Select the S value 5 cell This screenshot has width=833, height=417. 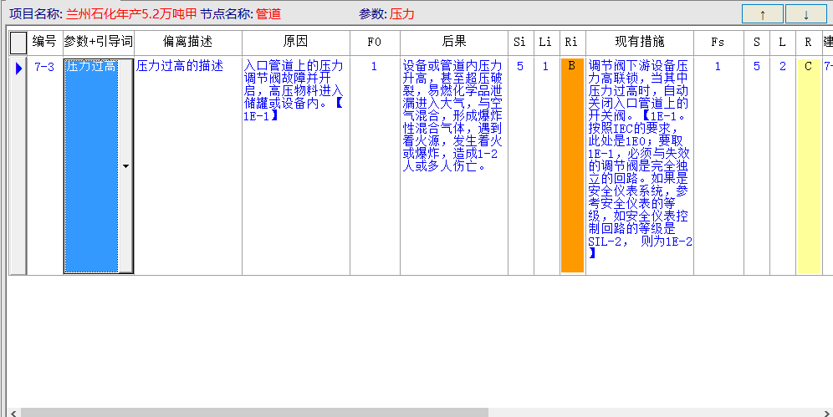757,165
